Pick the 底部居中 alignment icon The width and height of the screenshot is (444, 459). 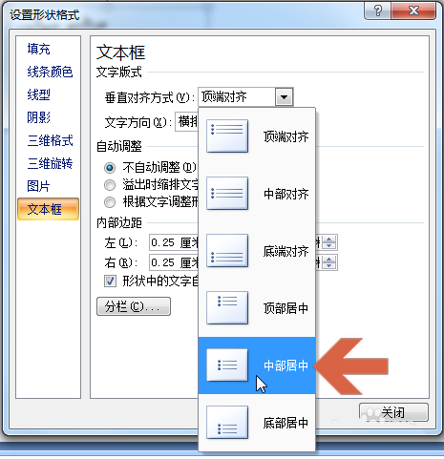227,422
